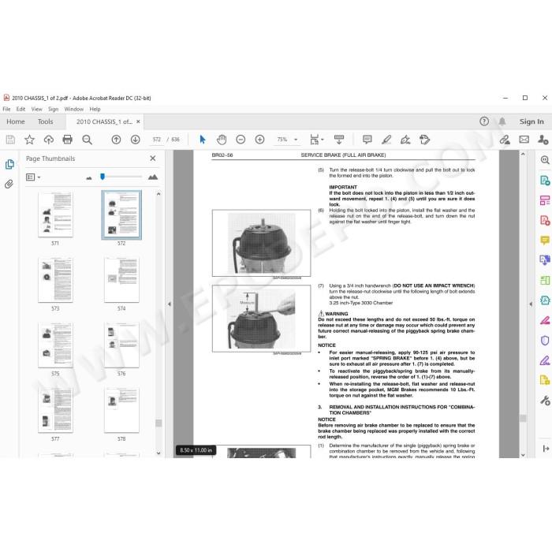
Task: Click the thumbnail size slider handle
Action: [103, 177]
